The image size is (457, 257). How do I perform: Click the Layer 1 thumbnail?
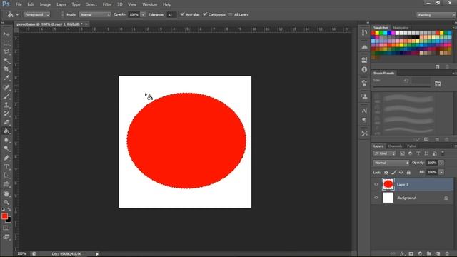388,184
